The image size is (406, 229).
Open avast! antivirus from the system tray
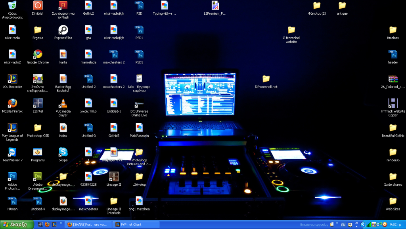click(x=385, y=224)
